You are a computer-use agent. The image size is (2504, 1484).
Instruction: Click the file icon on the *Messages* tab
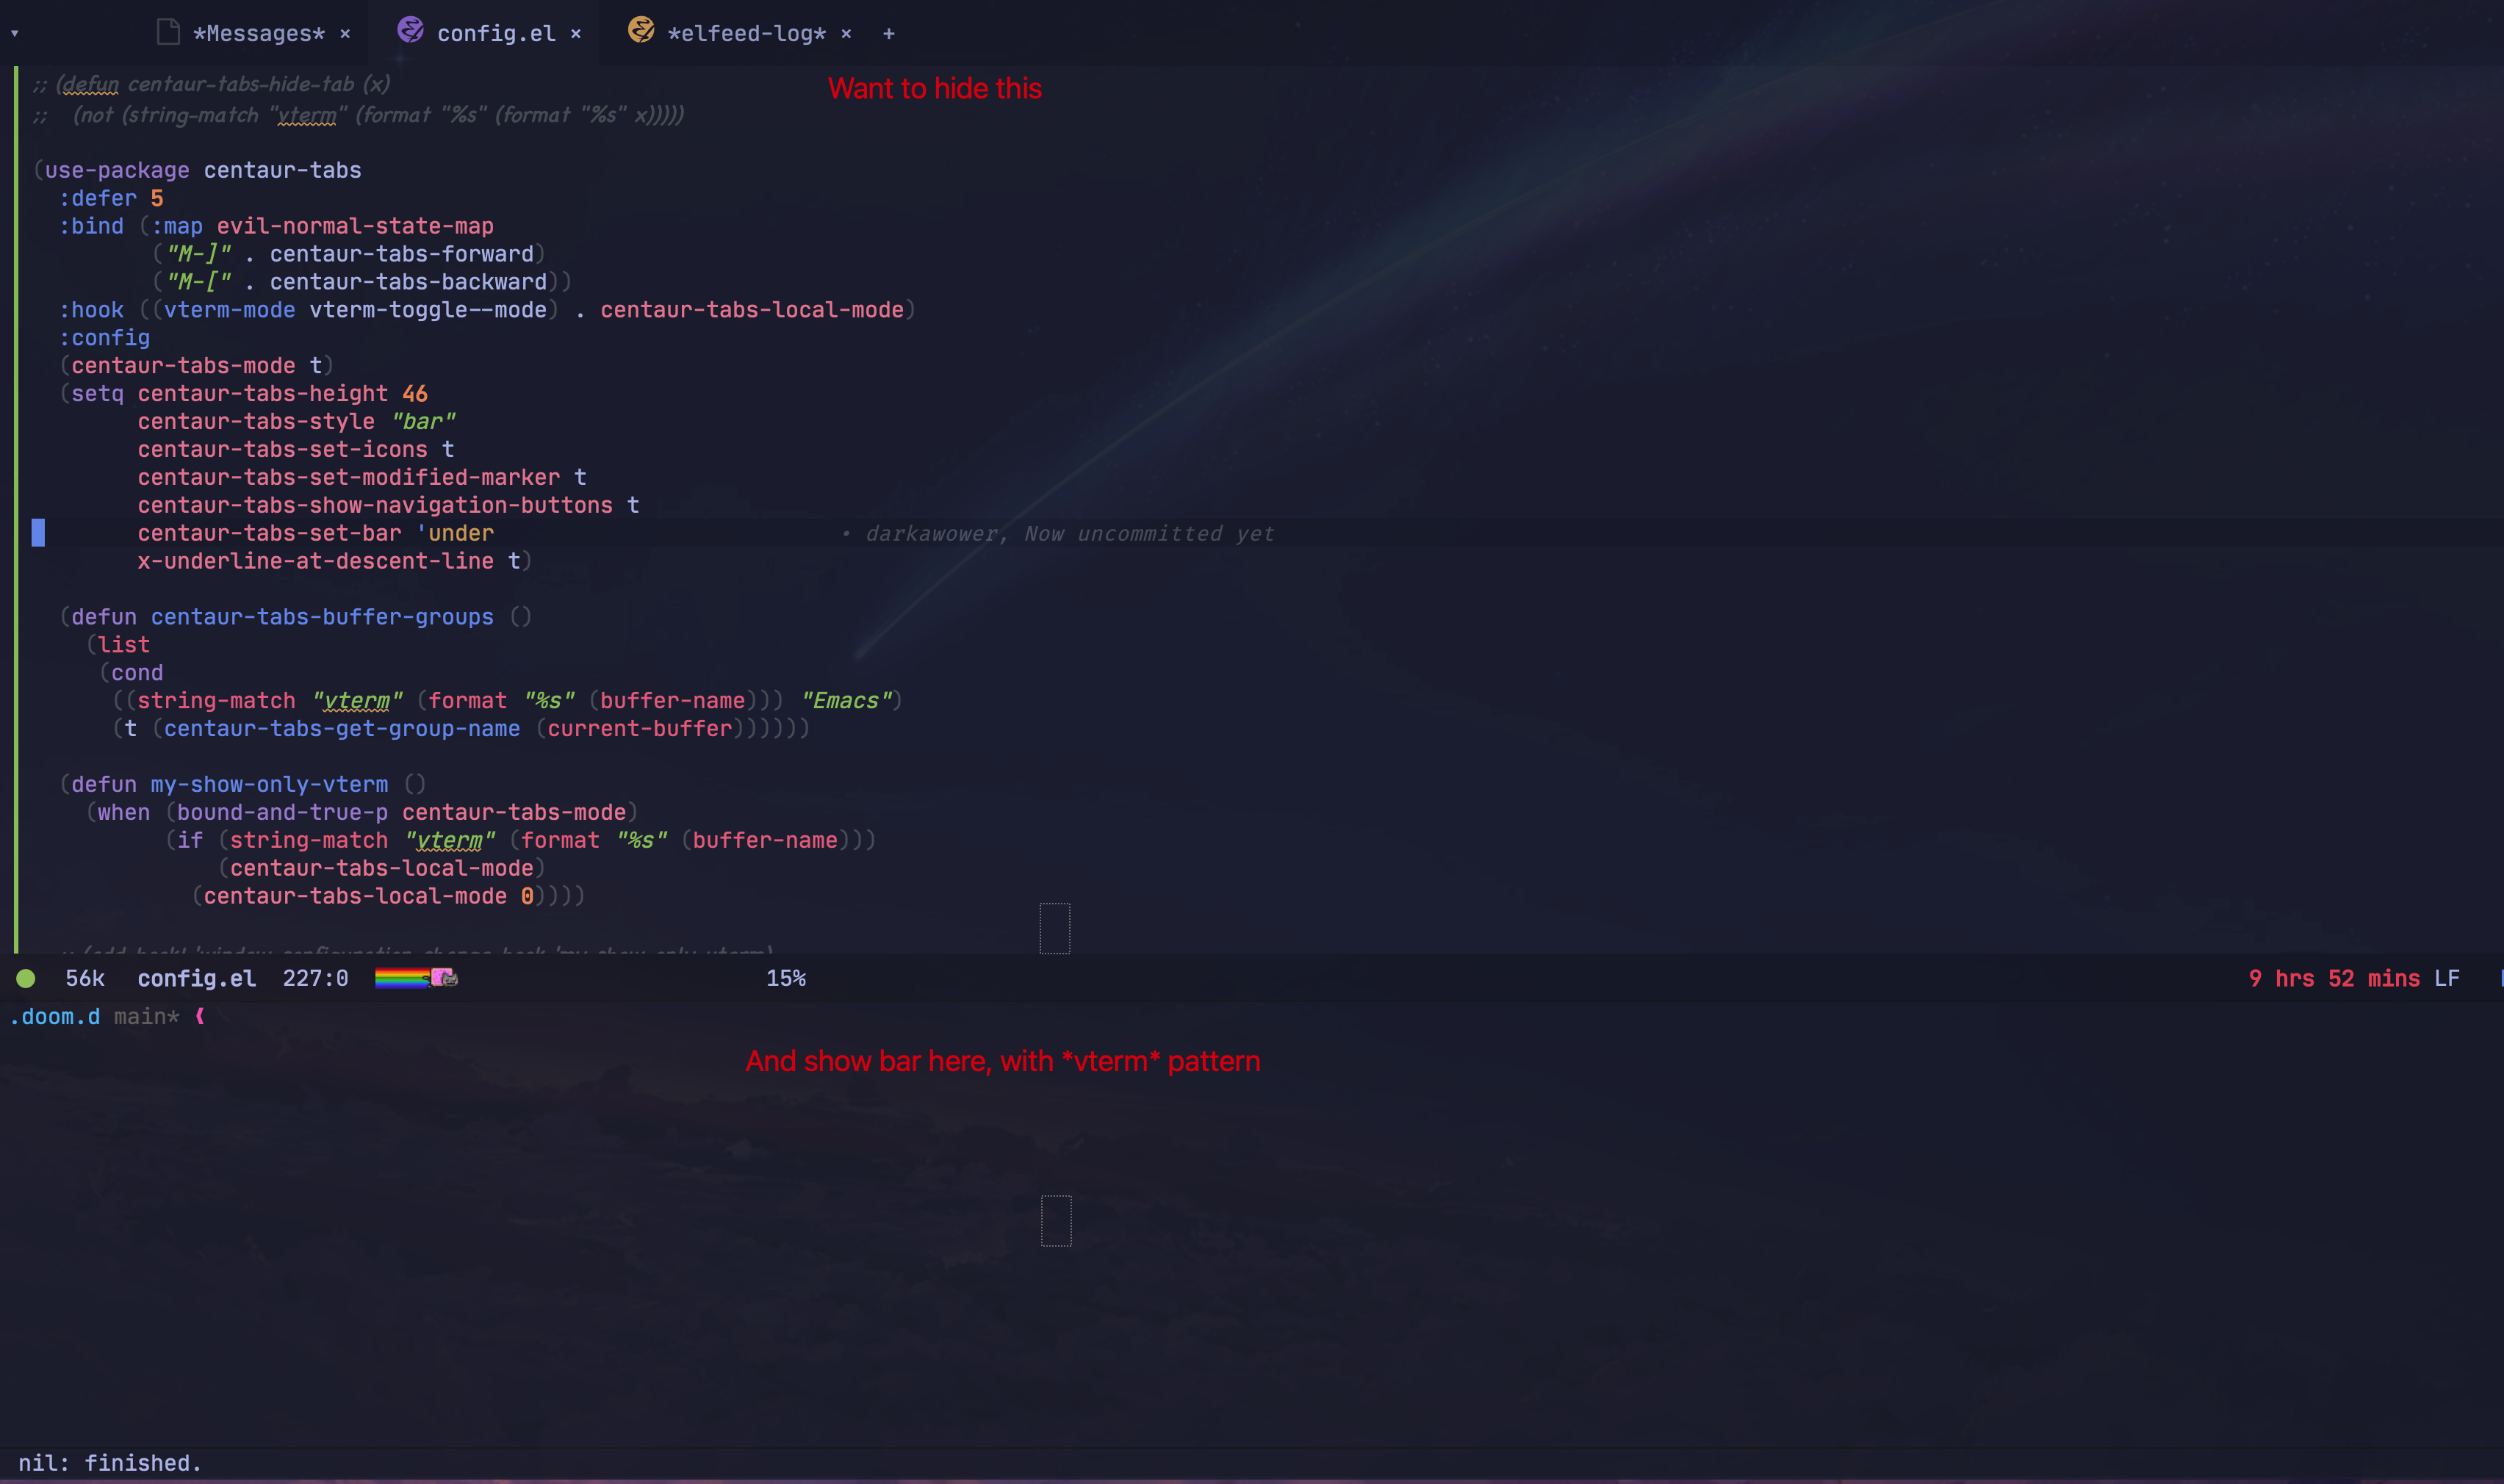coord(167,31)
